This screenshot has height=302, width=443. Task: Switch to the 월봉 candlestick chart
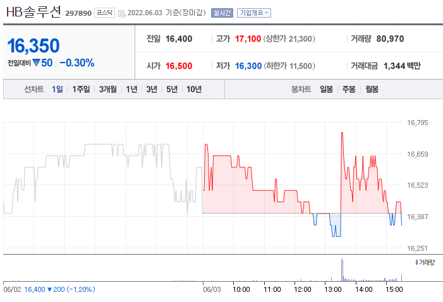(x=372, y=89)
